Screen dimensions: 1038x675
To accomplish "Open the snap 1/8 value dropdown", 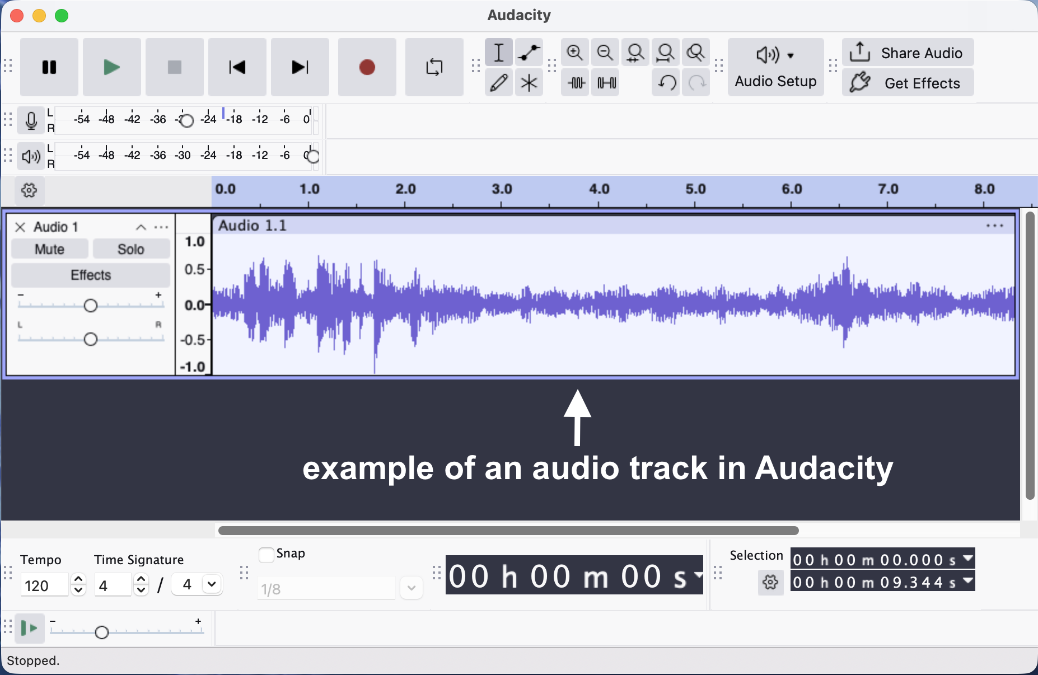I will pyautogui.click(x=412, y=588).
